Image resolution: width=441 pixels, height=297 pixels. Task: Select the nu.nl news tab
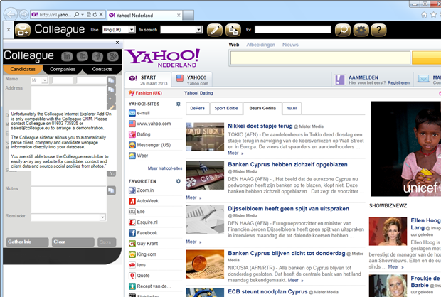pyautogui.click(x=292, y=108)
